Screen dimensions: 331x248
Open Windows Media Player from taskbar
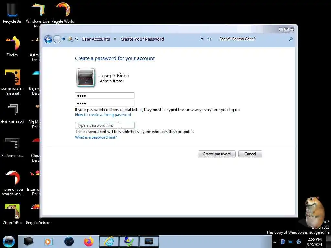point(48,242)
